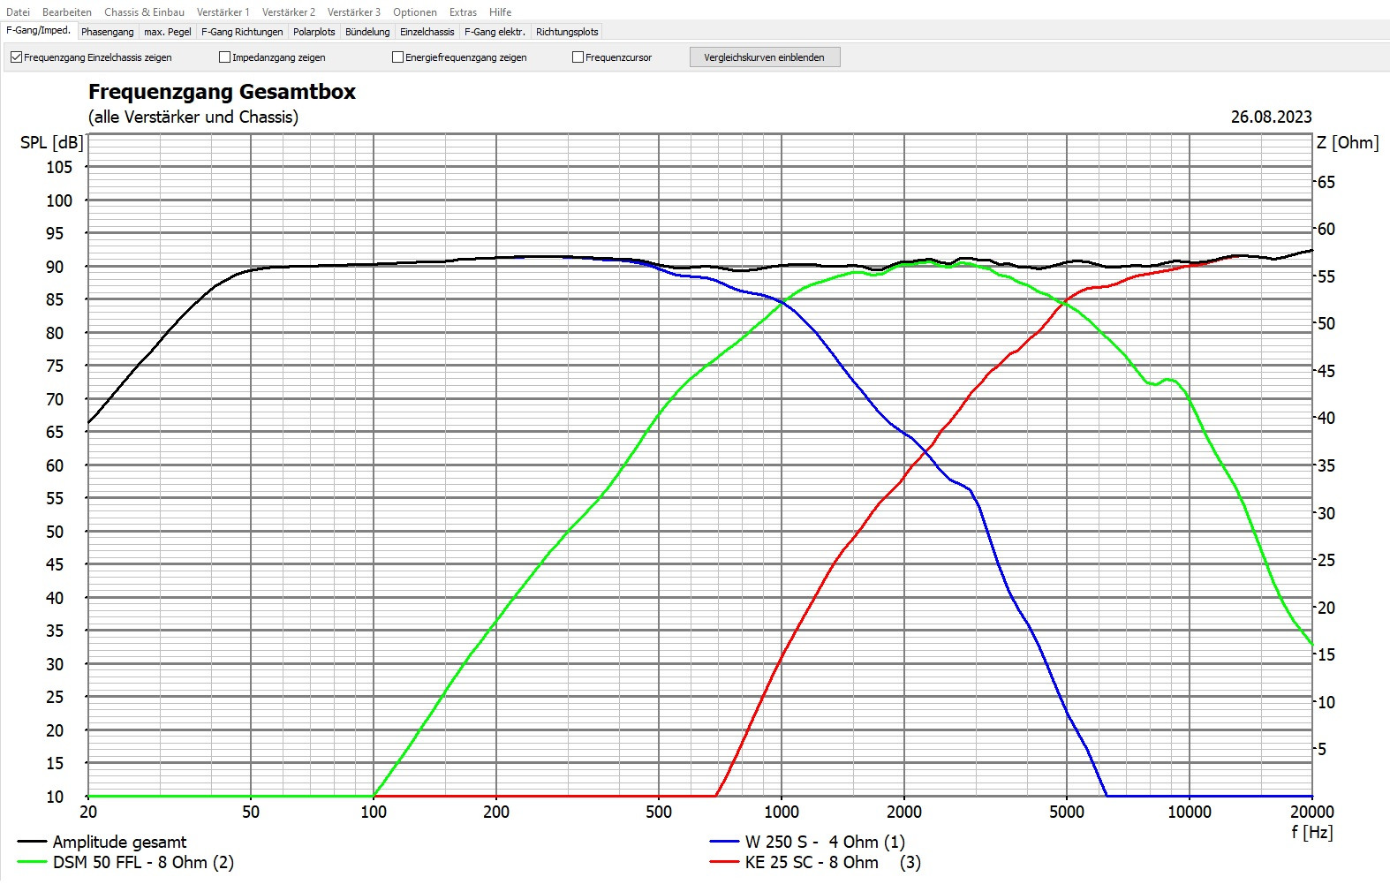Click the Vergleichskurven einblenden button
This screenshot has height=892, width=1390.
765,57
